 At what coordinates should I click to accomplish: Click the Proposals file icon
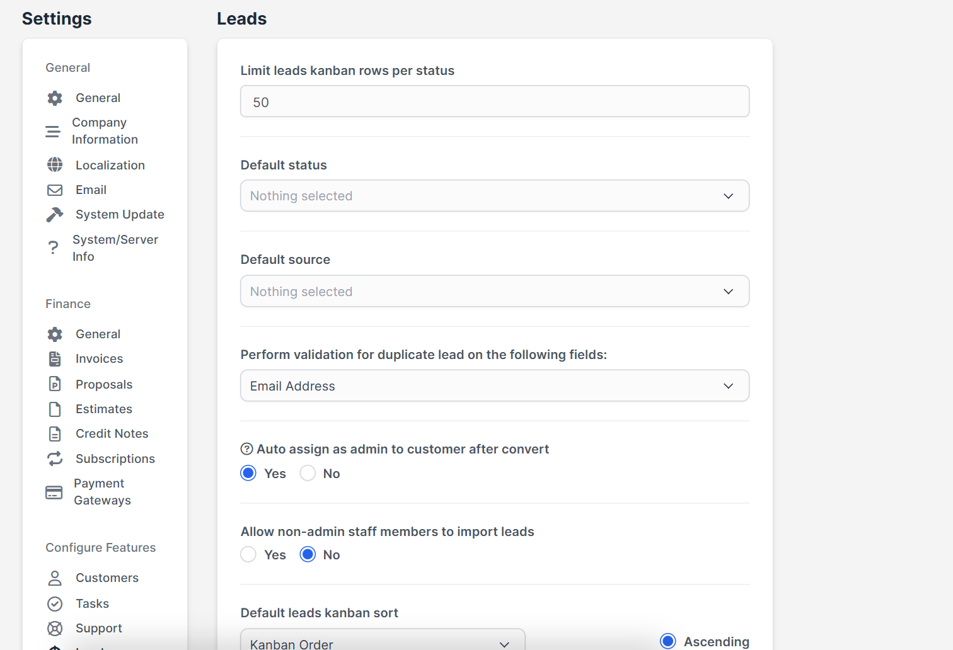pyautogui.click(x=55, y=384)
